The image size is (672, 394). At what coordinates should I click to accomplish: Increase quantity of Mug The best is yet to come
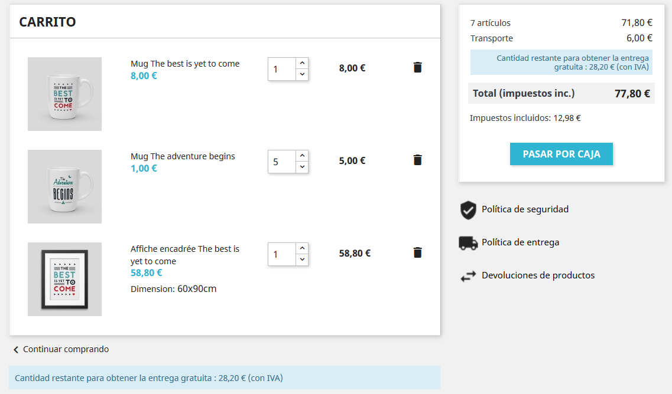(x=302, y=63)
